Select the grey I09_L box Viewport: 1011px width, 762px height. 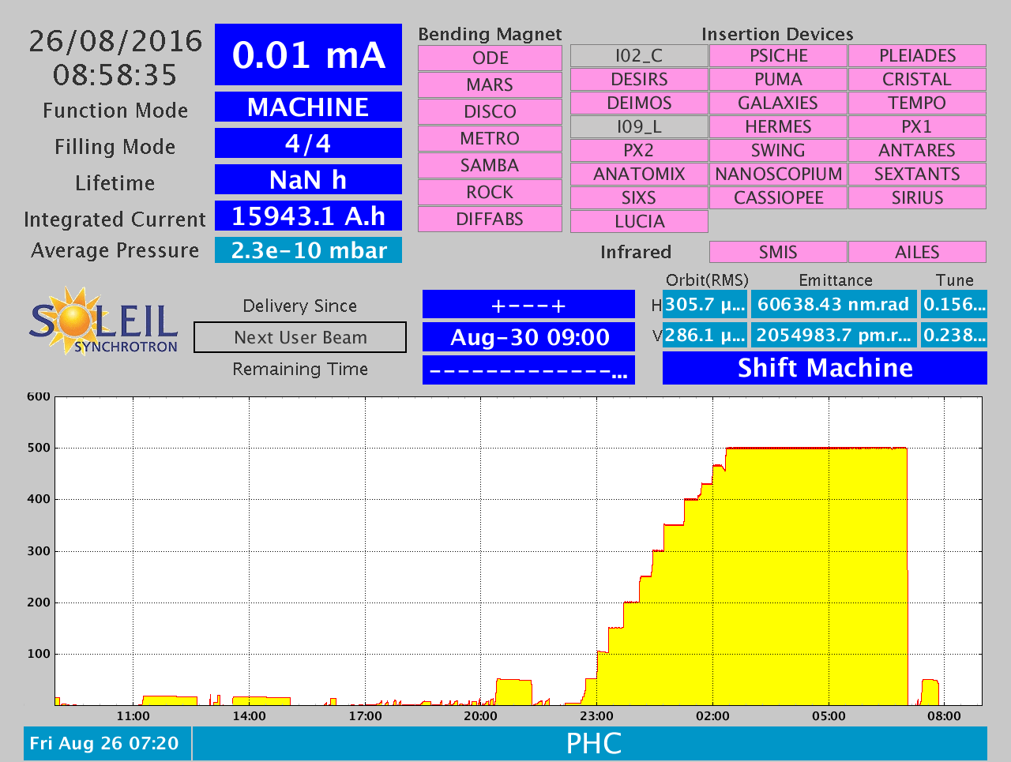pos(639,127)
